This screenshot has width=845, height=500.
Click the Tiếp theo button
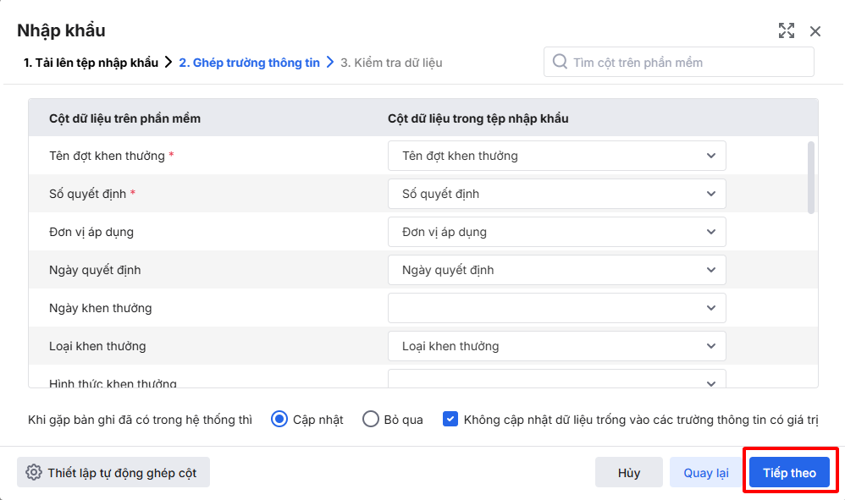point(789,473)
